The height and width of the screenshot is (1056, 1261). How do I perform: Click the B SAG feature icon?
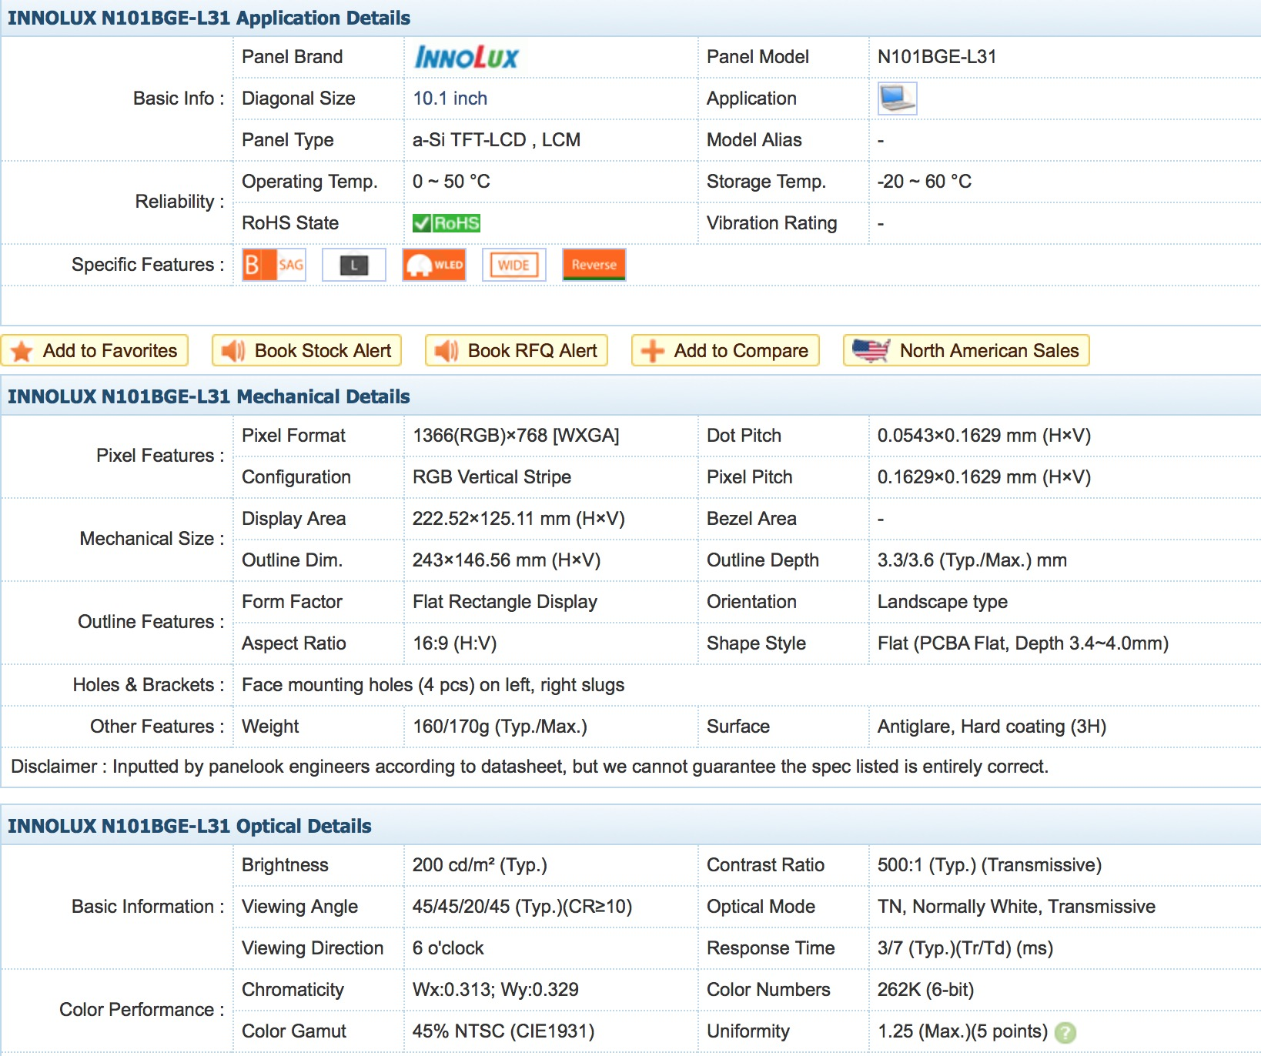(274, 265)
